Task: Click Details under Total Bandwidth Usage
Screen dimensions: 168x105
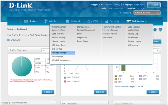Action: 153,92
